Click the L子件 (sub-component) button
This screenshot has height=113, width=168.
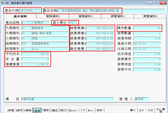[x=82, y=110]
